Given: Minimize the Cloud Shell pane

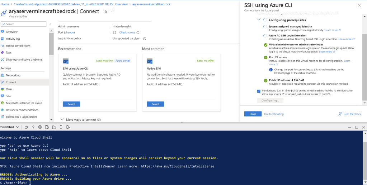Looking at the screenshot, I should coord(349,127).
